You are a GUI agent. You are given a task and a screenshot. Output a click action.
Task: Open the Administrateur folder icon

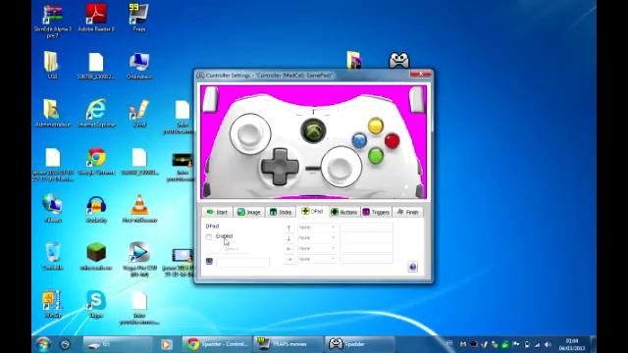pyautogui.click(x=52, y=114)
